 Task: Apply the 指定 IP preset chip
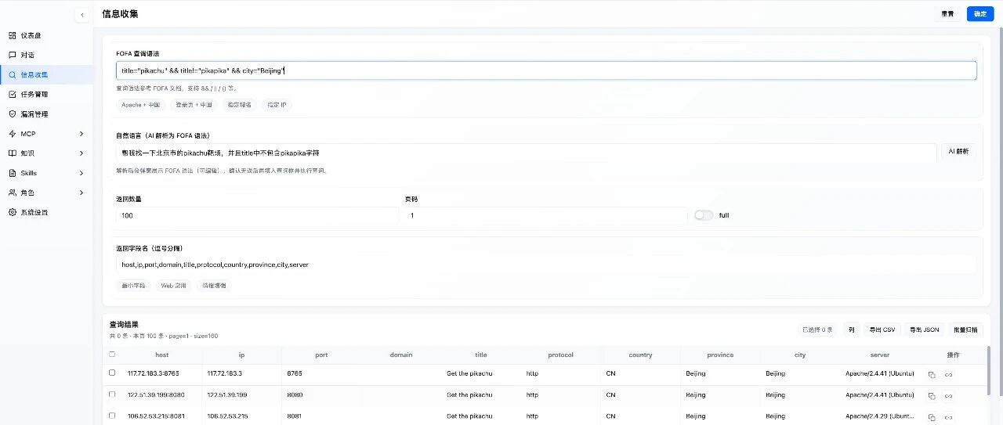point(277,105)
